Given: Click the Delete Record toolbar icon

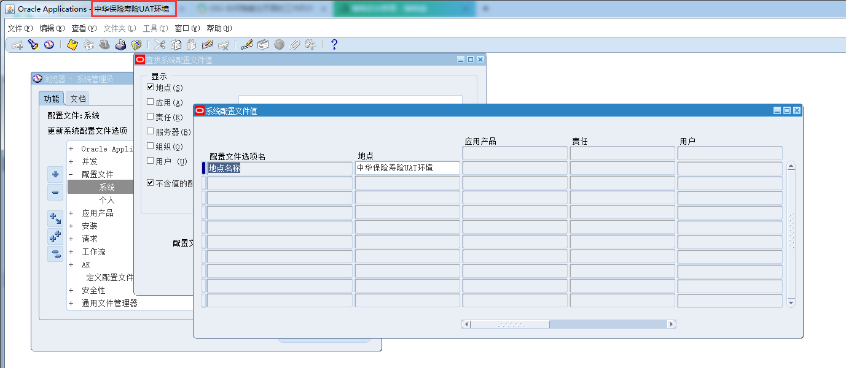Looking at the screenshot, I should coord(223,45).
